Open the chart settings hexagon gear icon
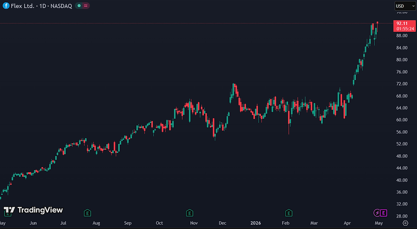This screenshot has width=417, height=229. (405, 223)
